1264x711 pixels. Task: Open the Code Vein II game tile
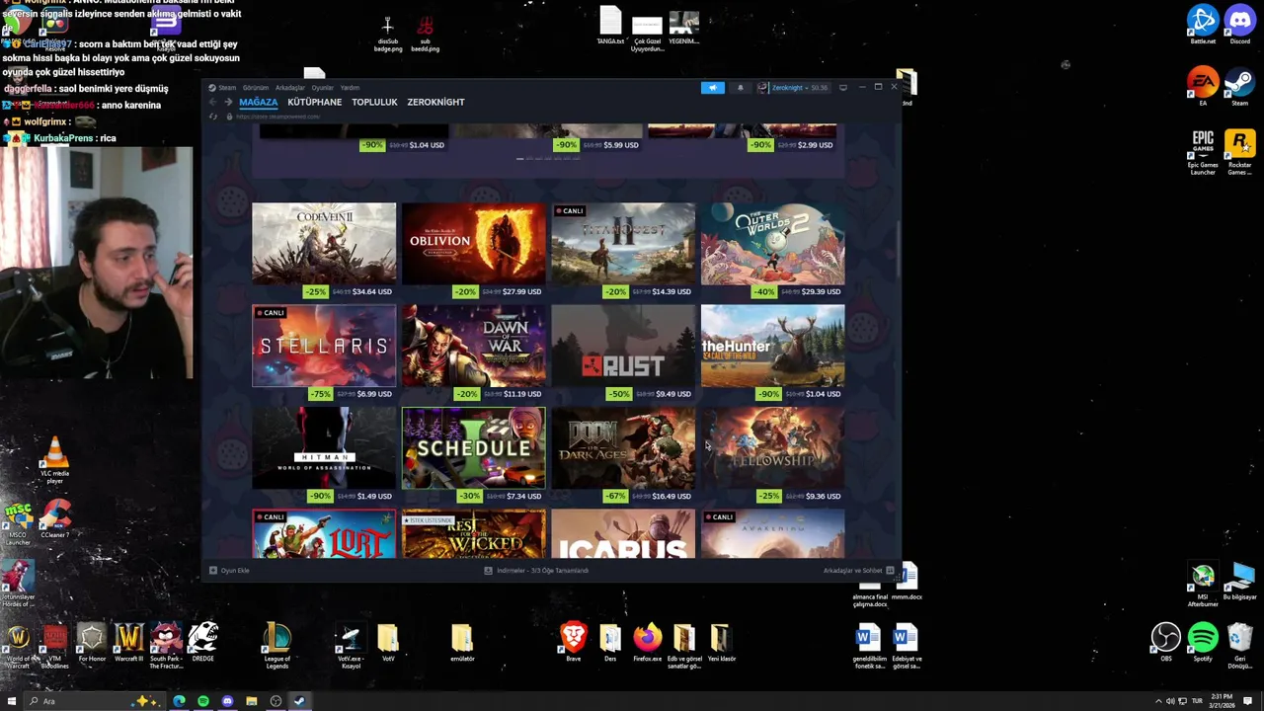[x=324, y=244]
